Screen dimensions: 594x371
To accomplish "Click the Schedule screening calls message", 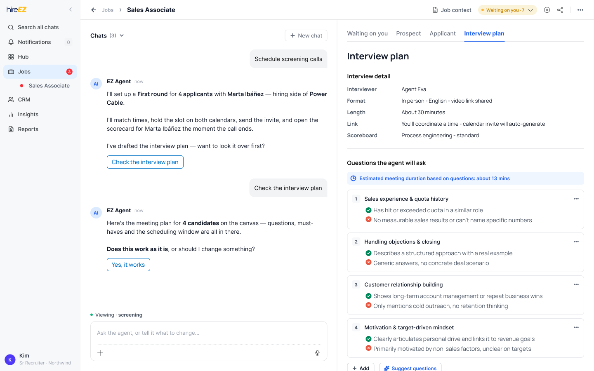I will (x=288, y=59).
